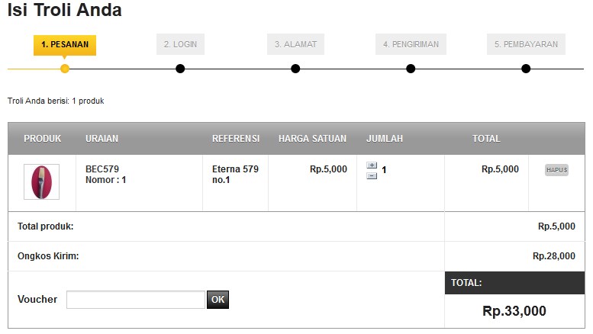Viewport: 593px width, 334px height.
Task: Click the progress dot under LOGIN
Action: point(180,69)
